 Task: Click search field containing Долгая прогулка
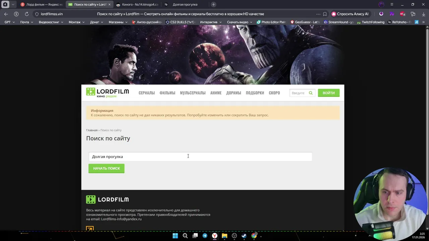(x=200, y=157)
